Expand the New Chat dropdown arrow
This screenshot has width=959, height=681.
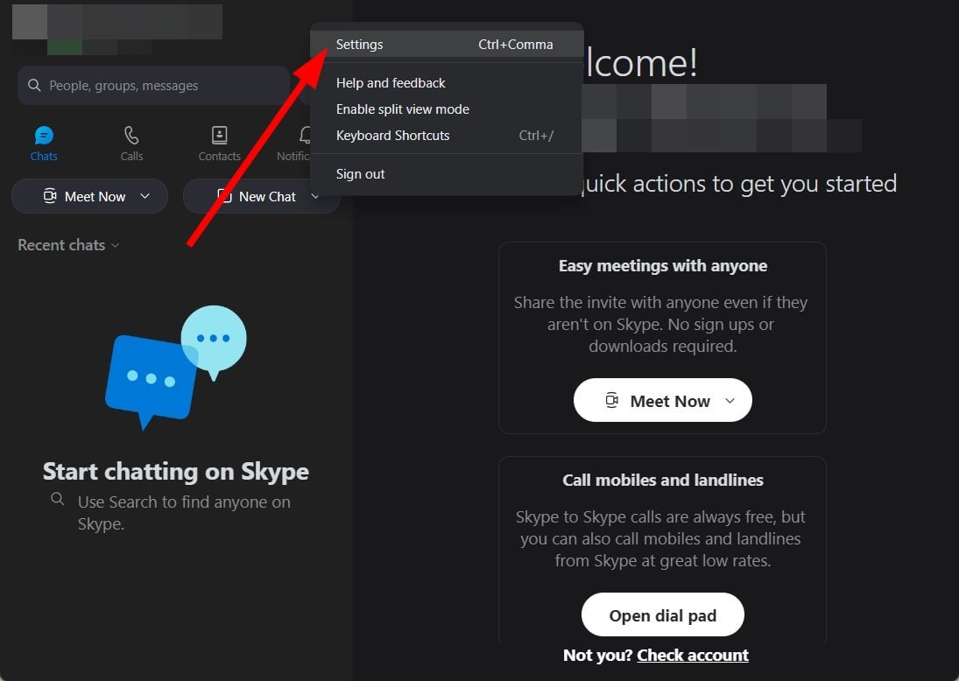point(315,196)
